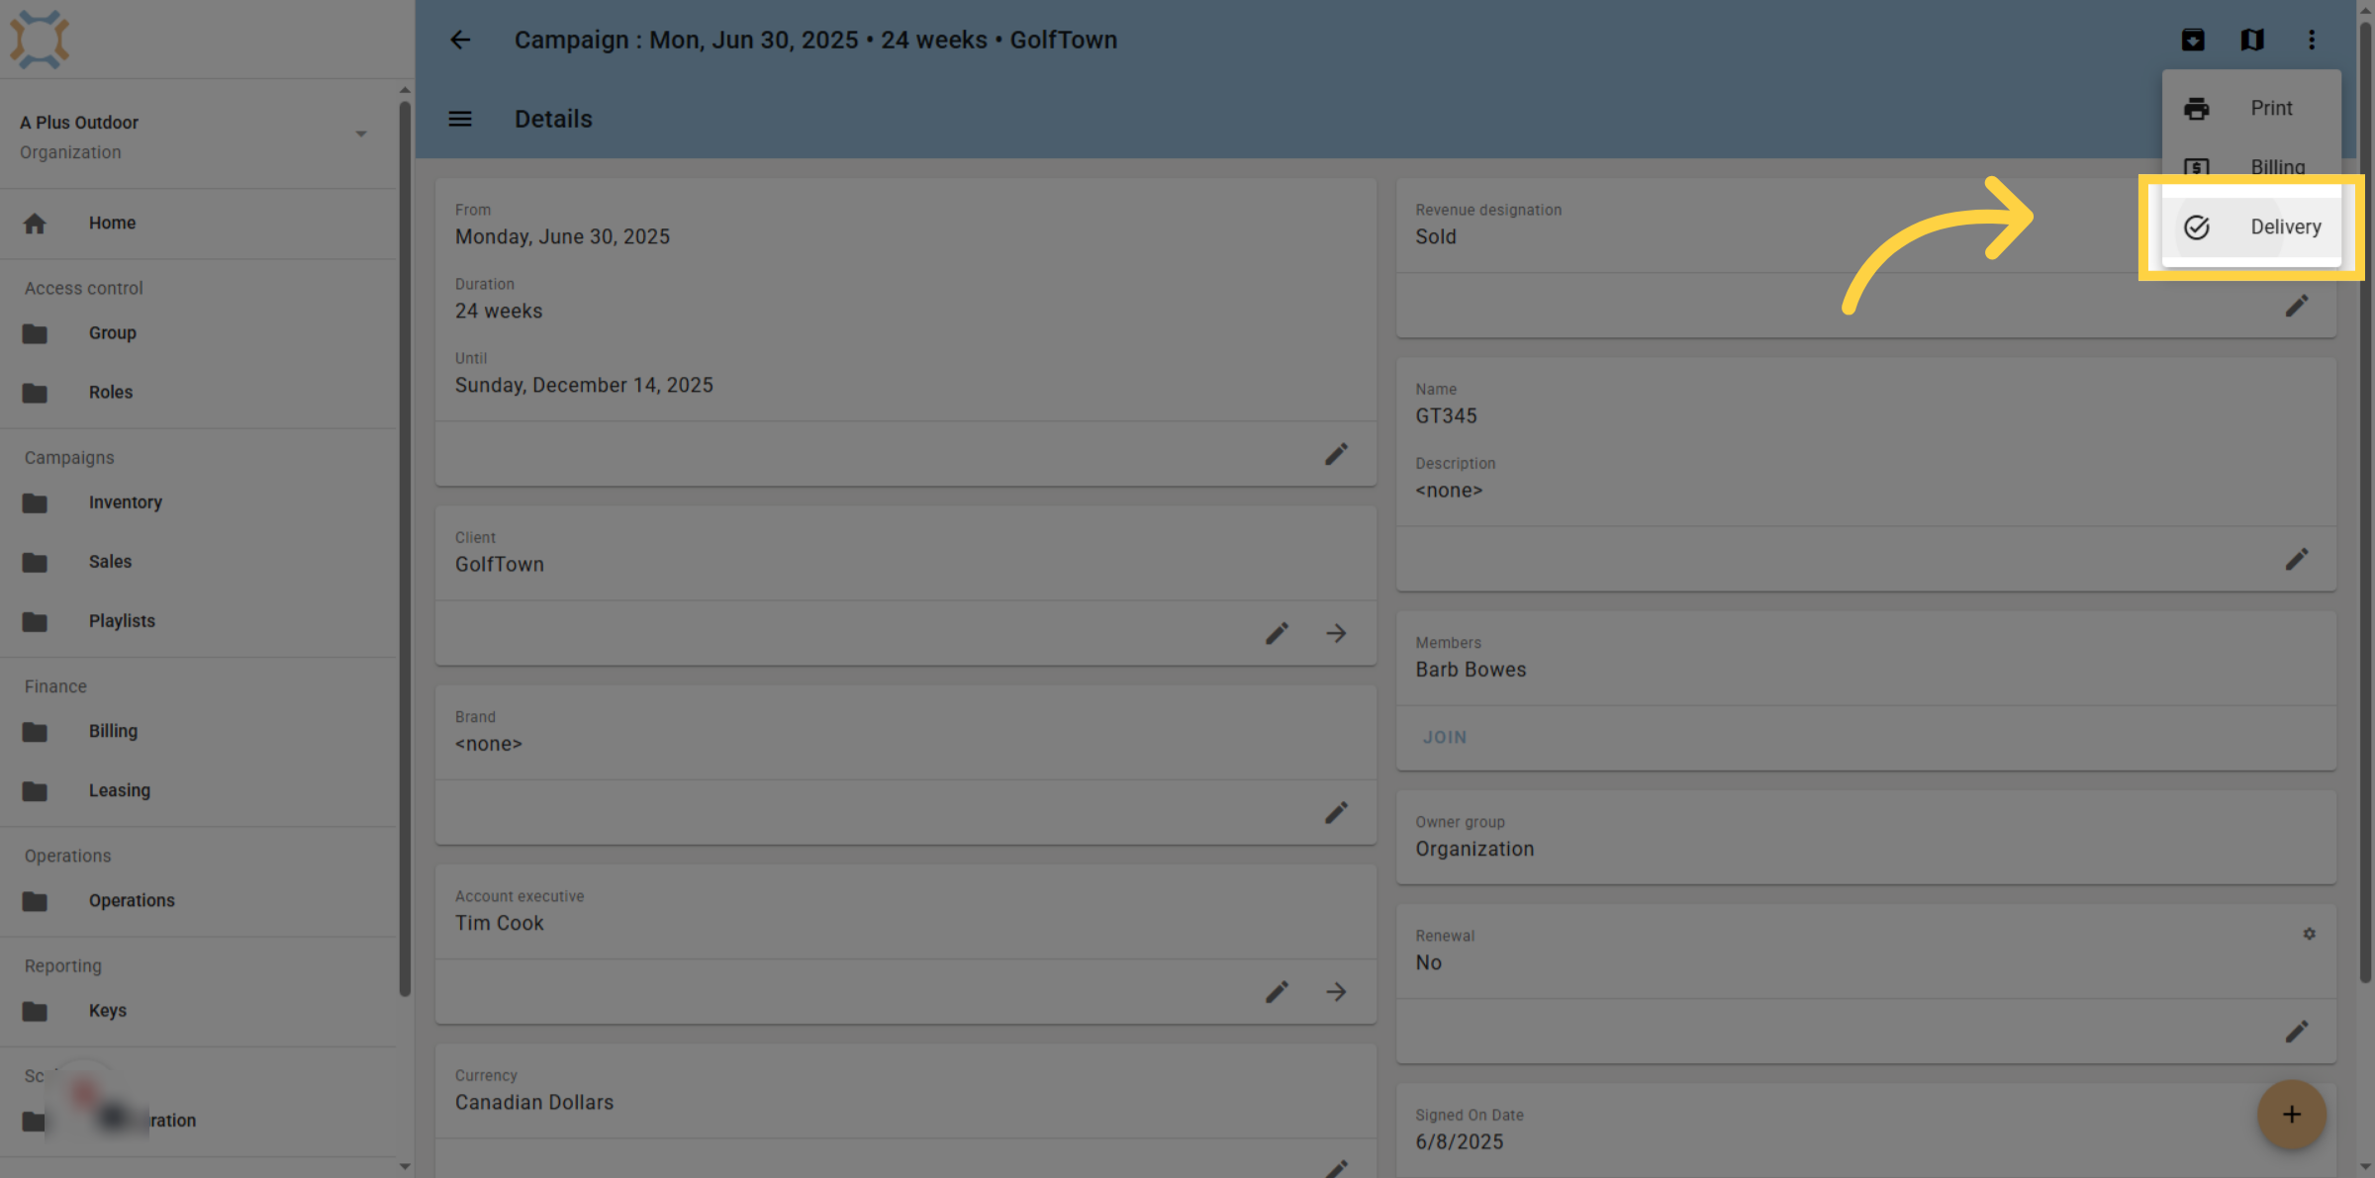Choose Delivery from the dropdown menu
2375x1178 pixels.
tap(2251, 227)
